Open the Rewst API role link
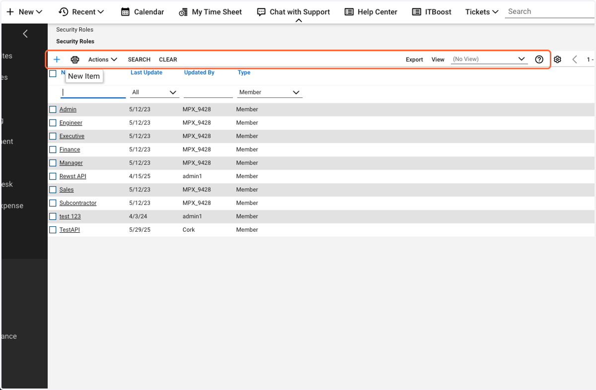Image resolution: width=596 pixels, height=390 pixels. click(x=73, y=176)
